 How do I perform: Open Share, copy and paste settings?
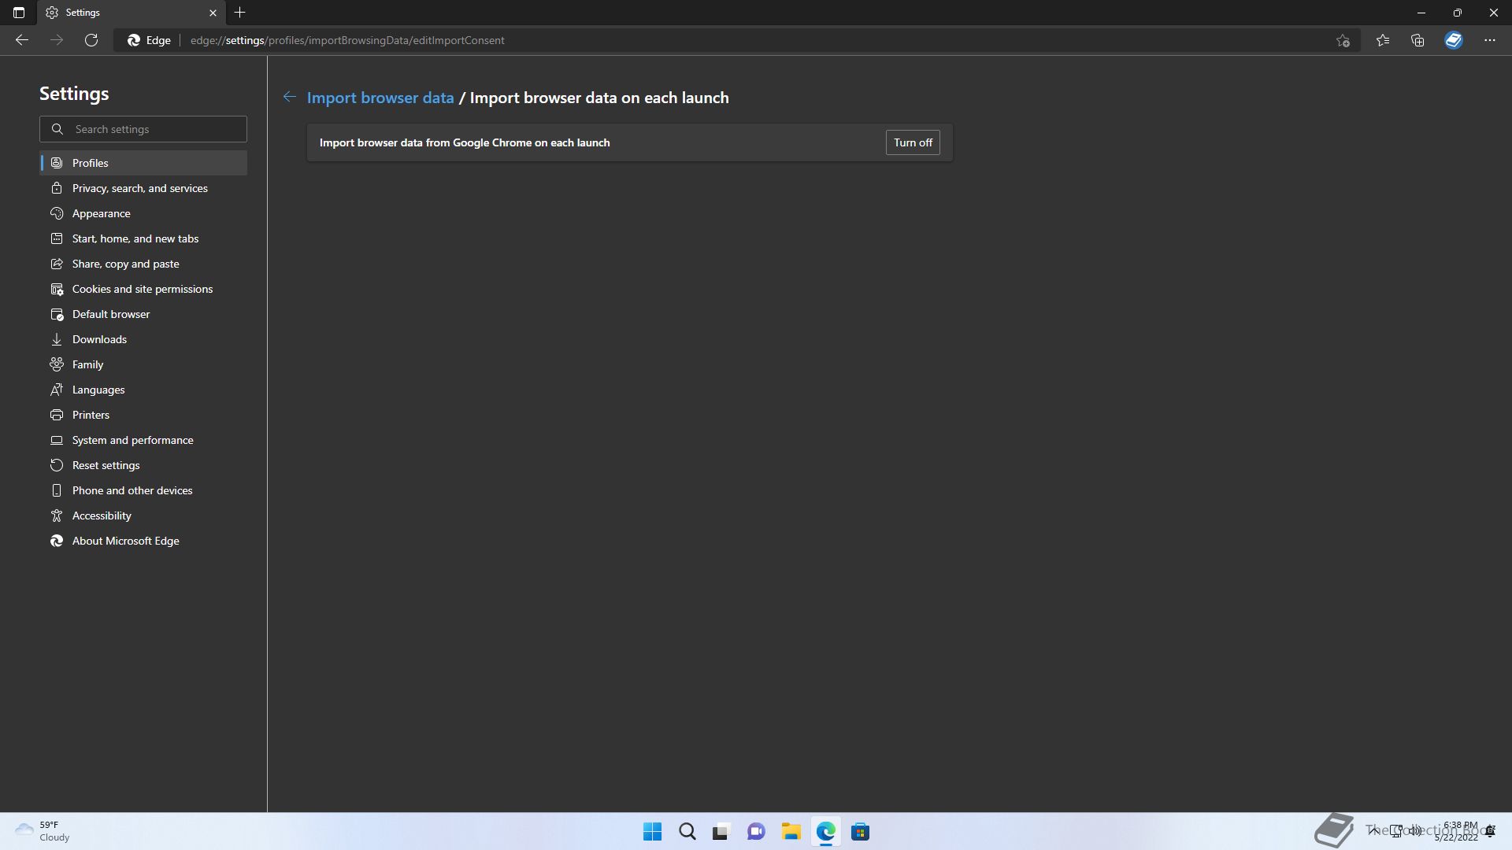point(143,264)
